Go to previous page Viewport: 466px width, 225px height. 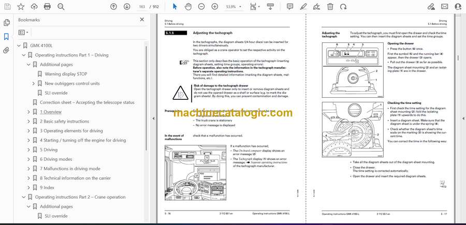[x=113, y=7]
